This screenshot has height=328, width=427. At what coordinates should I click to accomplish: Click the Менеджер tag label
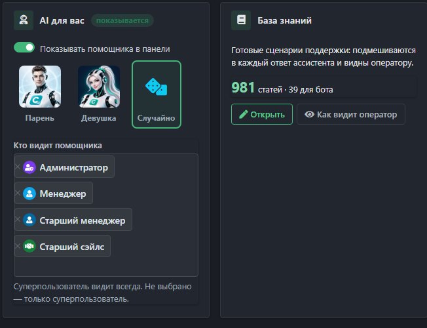(x=63, y=194)
